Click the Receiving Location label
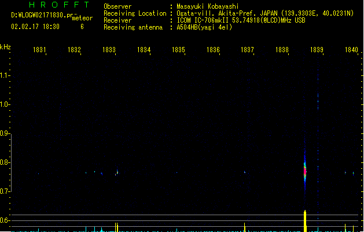The width and height of the screenshot is (364, 232). 135,13
